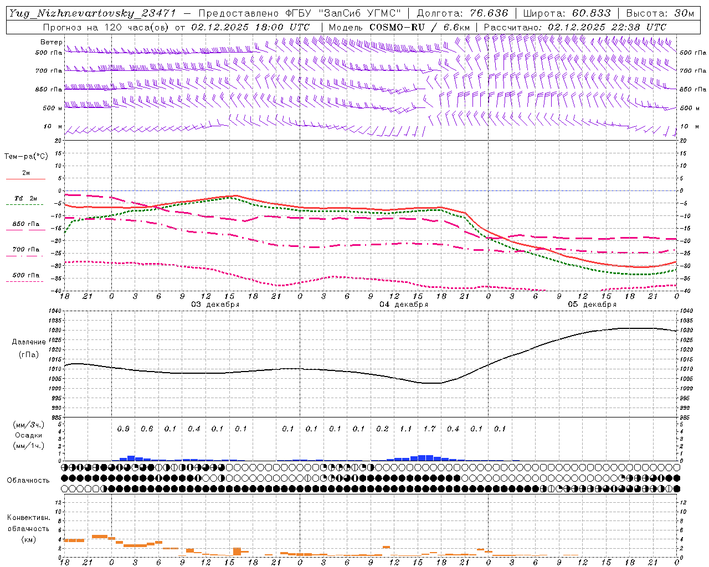Click the 0.2 precipitation value
The image size is (709, 567).
pyautogui.click(x=382, y=429)
